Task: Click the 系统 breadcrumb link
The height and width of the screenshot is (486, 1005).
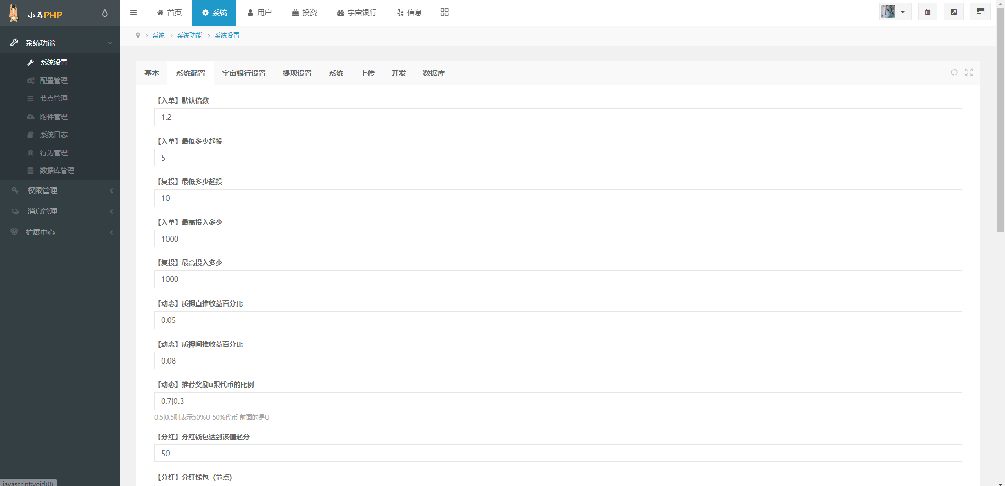Action: 159,36
